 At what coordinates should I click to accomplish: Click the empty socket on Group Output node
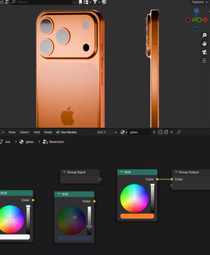(x=172, y=186)
